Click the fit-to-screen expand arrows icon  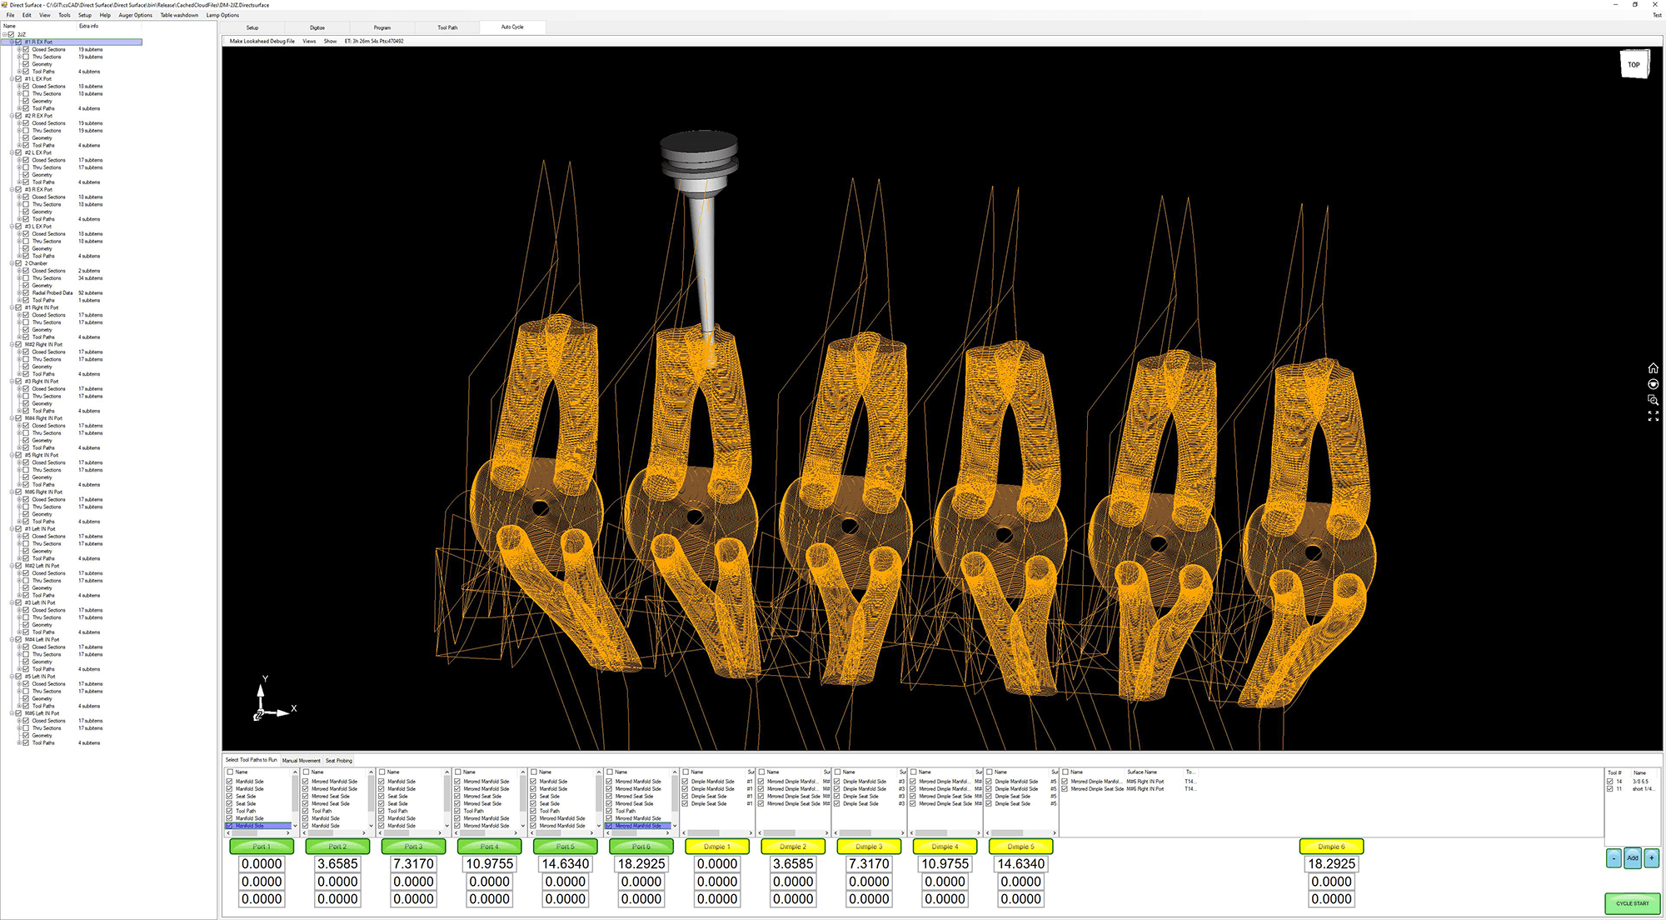click(1653, 416)
